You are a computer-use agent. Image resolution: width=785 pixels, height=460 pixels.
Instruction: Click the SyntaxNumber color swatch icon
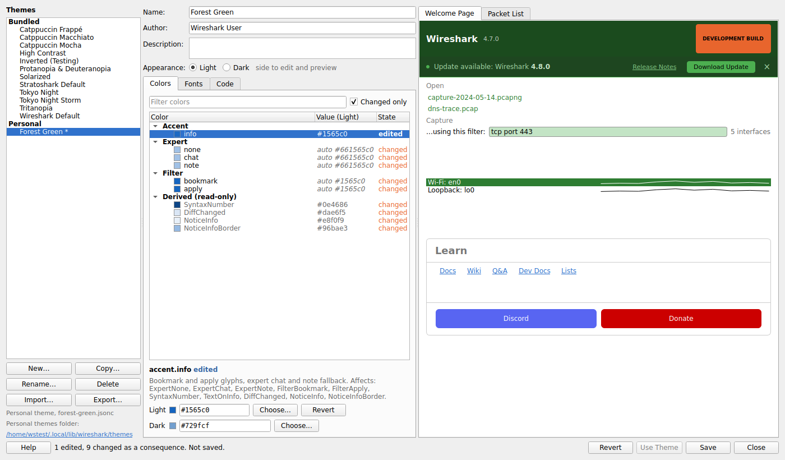(x=177, y=205)
